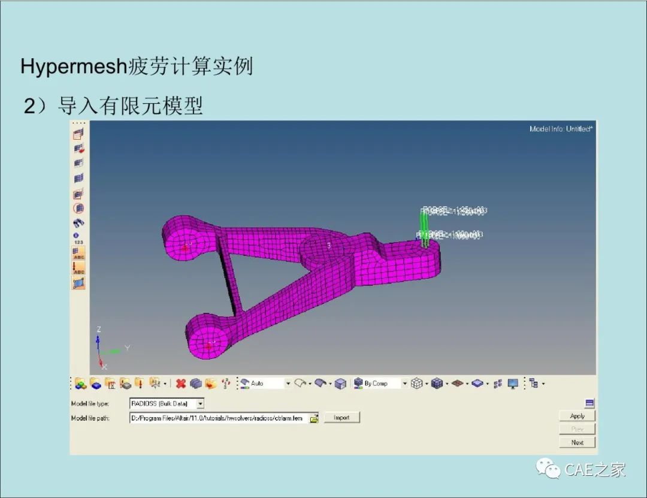
Task: Click the shaded geometry surface icon
Action: click(x=320, y=383)
